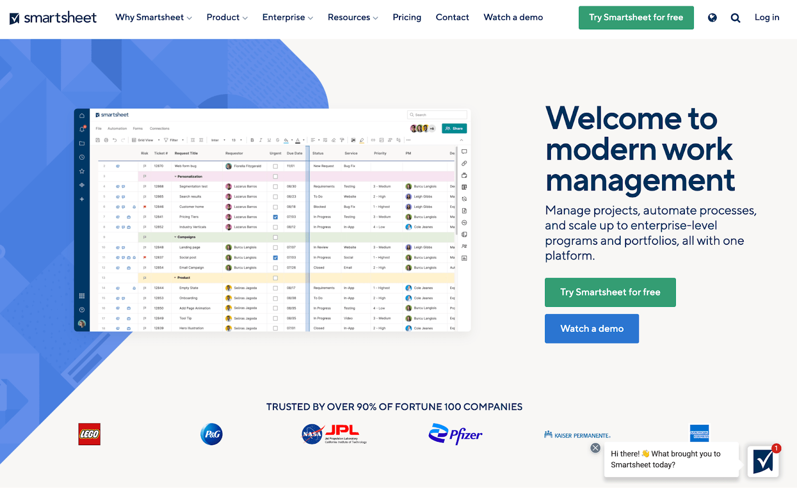Image resolution: width=797 pixels, height=488 pixels.
Task: Click the text color icon
Action: [x=297, y=140]
